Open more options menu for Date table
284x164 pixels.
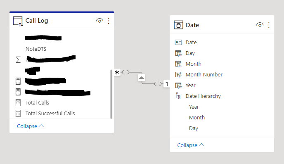click(269, 25)
